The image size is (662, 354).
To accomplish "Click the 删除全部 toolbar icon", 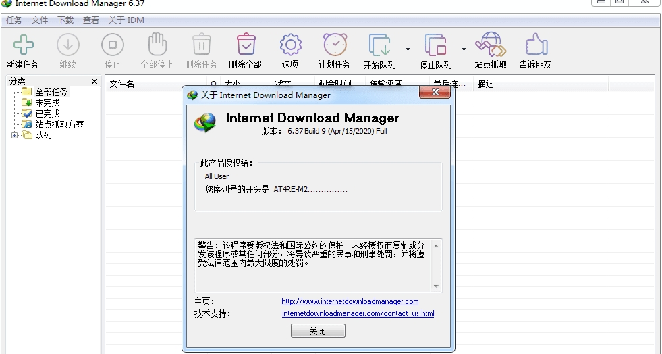I will [x=246, y=45].
